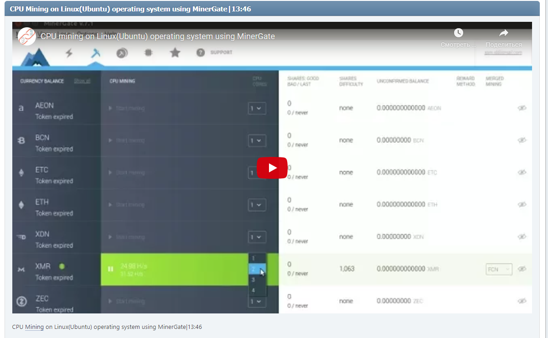Select 3 cores in the open dropdown list
This screenshot has height=338, width=548.
[x=253, y=280]
